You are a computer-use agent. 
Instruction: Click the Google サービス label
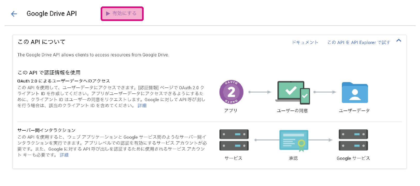point(353,158)
